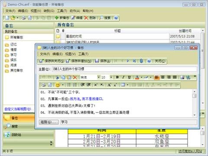Click the paste icon in format toolbar
This screenshot has height=156, width=208.
pyautogui.click(x=69, y=78)
